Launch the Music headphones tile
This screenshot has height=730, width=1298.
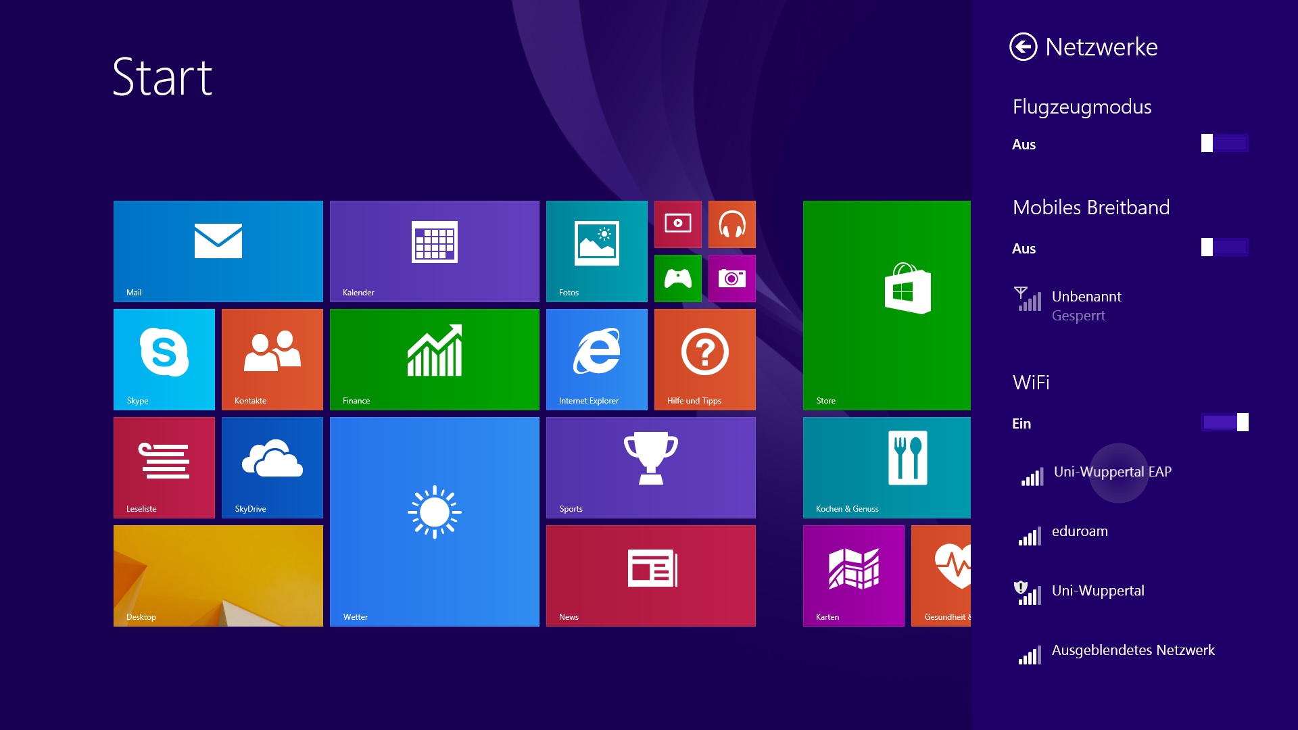coord(732,224)
